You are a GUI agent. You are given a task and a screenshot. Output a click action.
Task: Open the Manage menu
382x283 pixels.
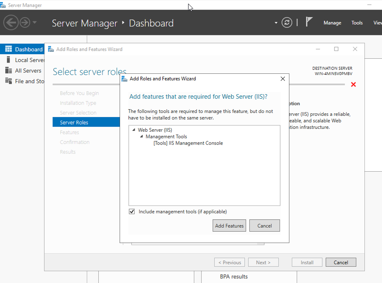pyautogui.click(x=332, y=23)
